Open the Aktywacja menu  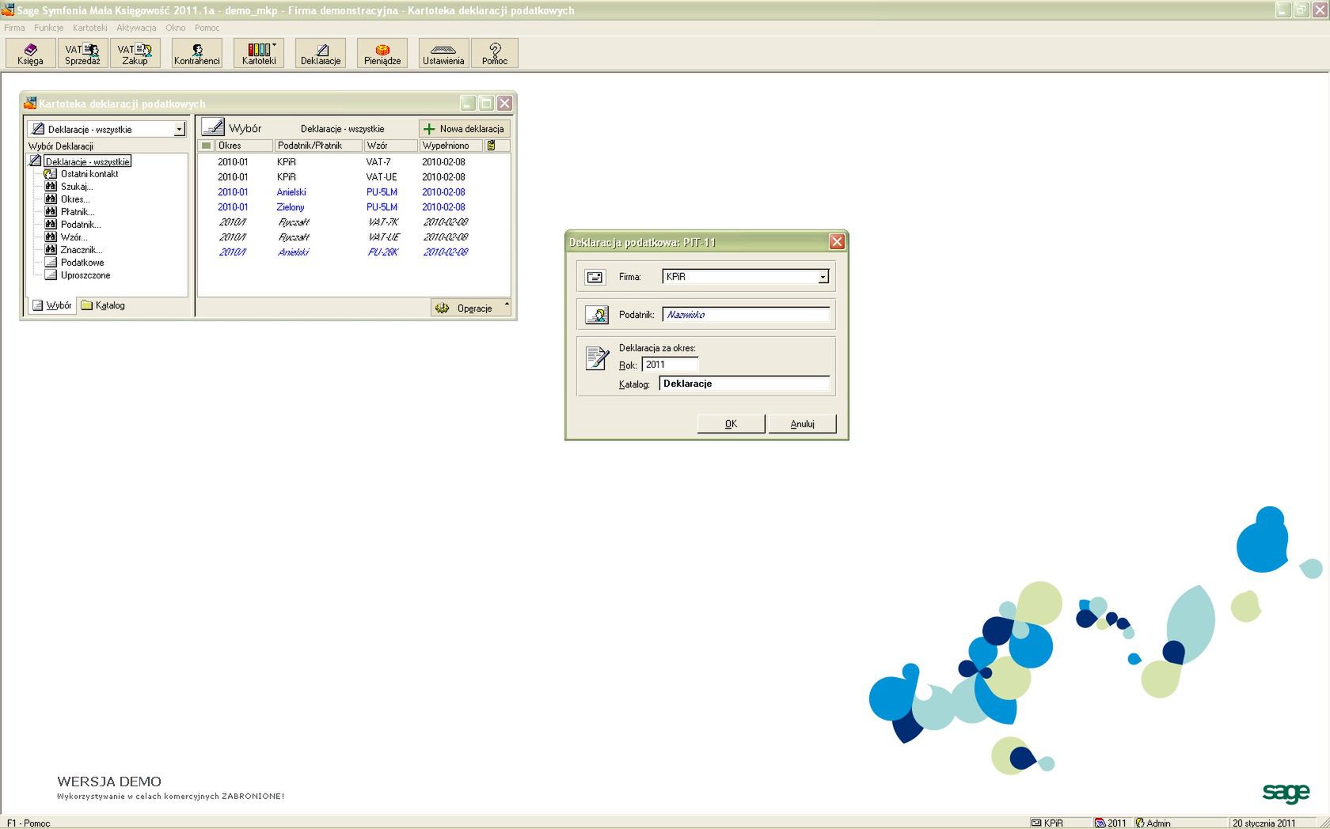[x=136, y=28]
